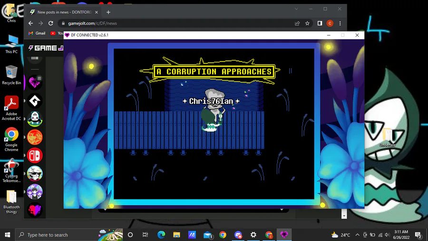Open the network Wi-Fi tray icon
Viewport: 428px width, 241px height.
pos(380,235)
